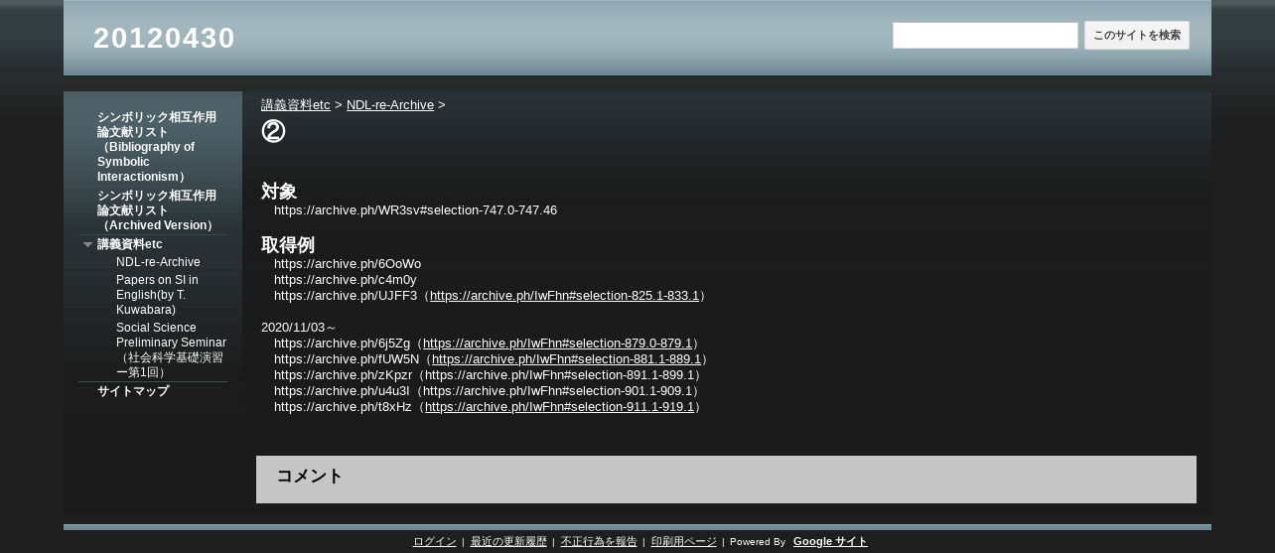The height and width of the screenshot is (553, 1275).
Task: Open link IwFhn#selection-911.1-919.1
Action: [559, 407]
